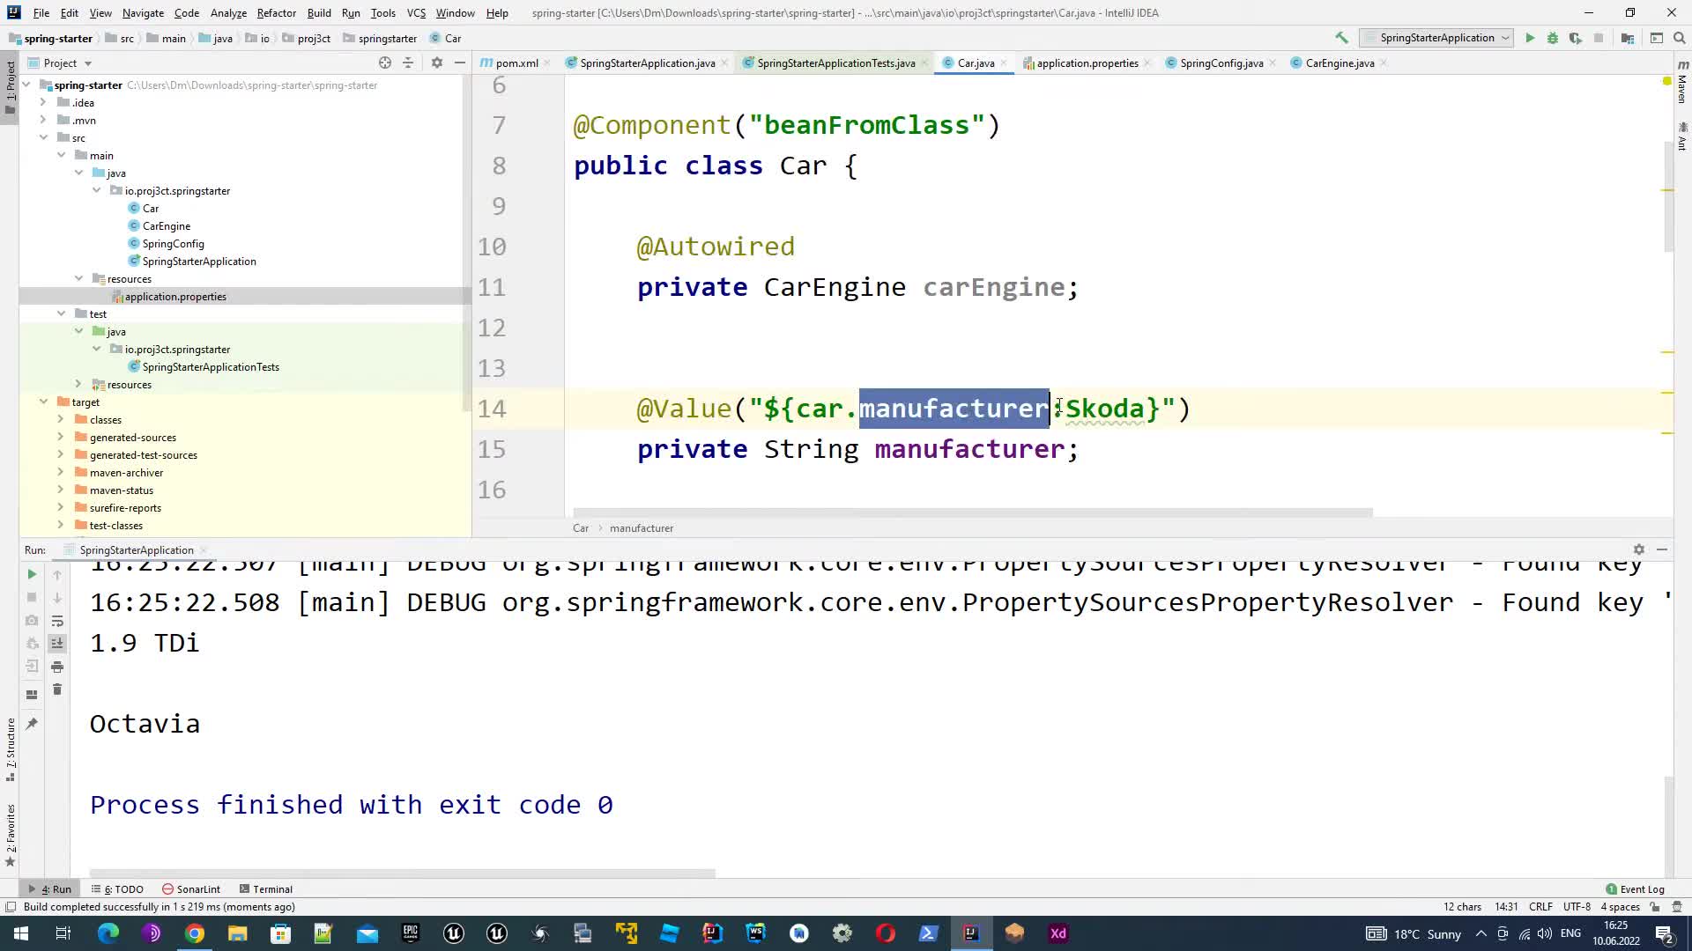Run with coverage from the top toolbar
1692x951 pixels.
coord(1576,38)
